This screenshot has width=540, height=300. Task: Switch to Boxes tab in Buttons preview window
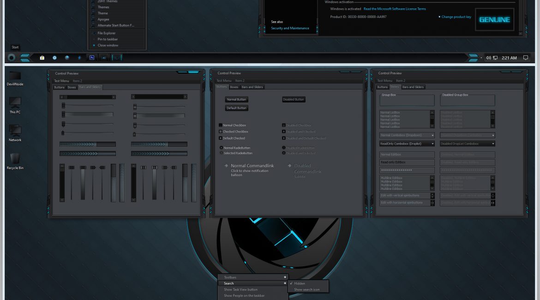(x=234, y=87)
